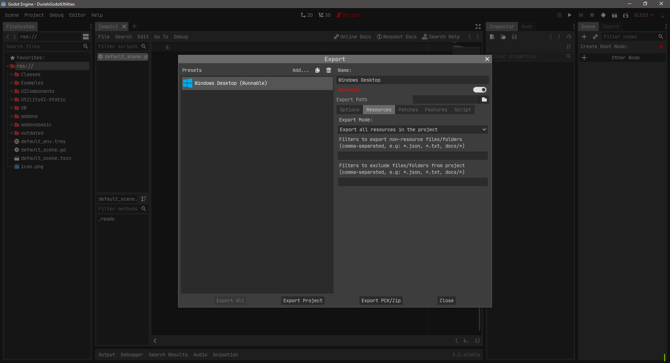Image resolution: width=670 pixels, height=363 pixels.
Task: Switch to 2D workspace
Action: click(307, 15)
